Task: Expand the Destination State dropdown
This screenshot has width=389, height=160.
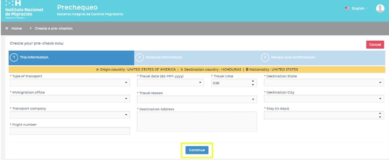Action: [x=324, y=82]
